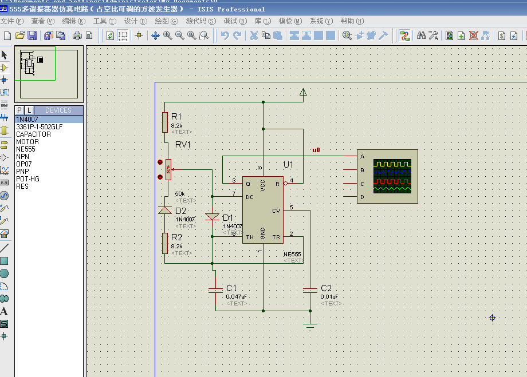Open the 帮助 (Help) menu
Image resolution: width=527 pixels, height=377 pixels.
coord(352,21)
